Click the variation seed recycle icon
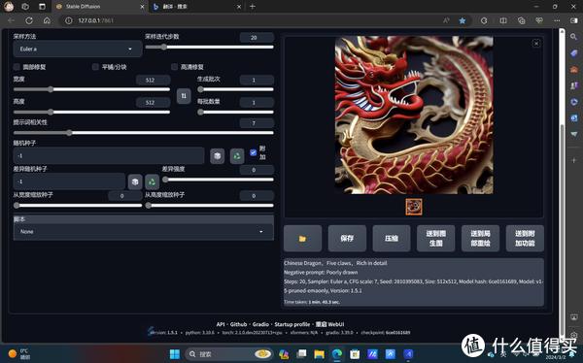 coord(153,181)
